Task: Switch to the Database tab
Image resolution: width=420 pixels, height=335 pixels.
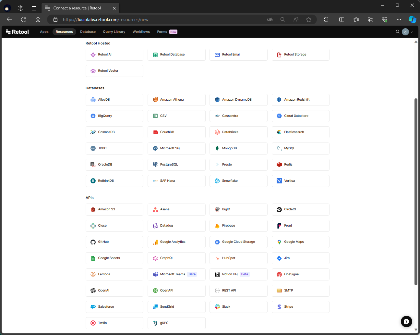Action: coord(88,32)
